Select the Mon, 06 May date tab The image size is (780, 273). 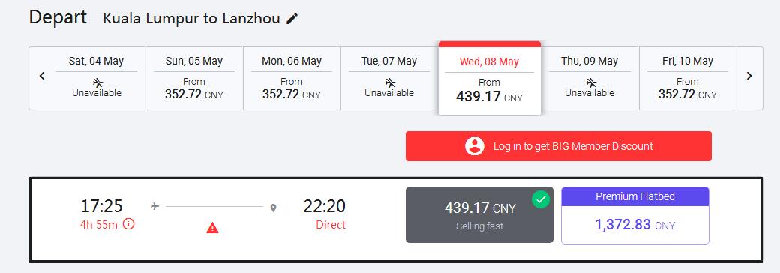[292, 78]
